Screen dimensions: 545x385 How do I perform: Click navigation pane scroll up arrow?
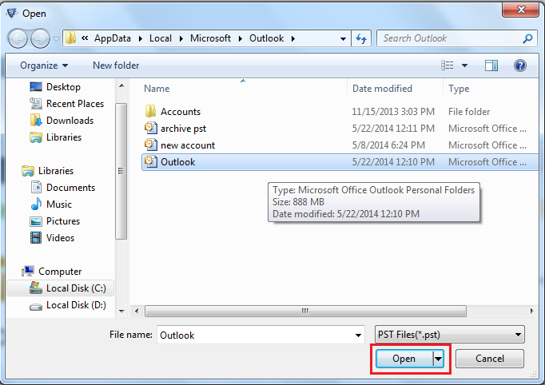[x=121, y=85]
